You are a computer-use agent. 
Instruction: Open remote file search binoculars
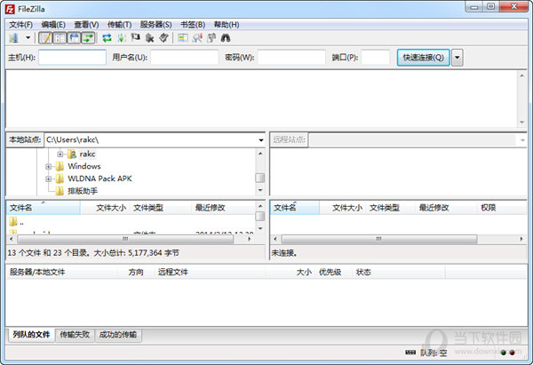tap(226, 37)
